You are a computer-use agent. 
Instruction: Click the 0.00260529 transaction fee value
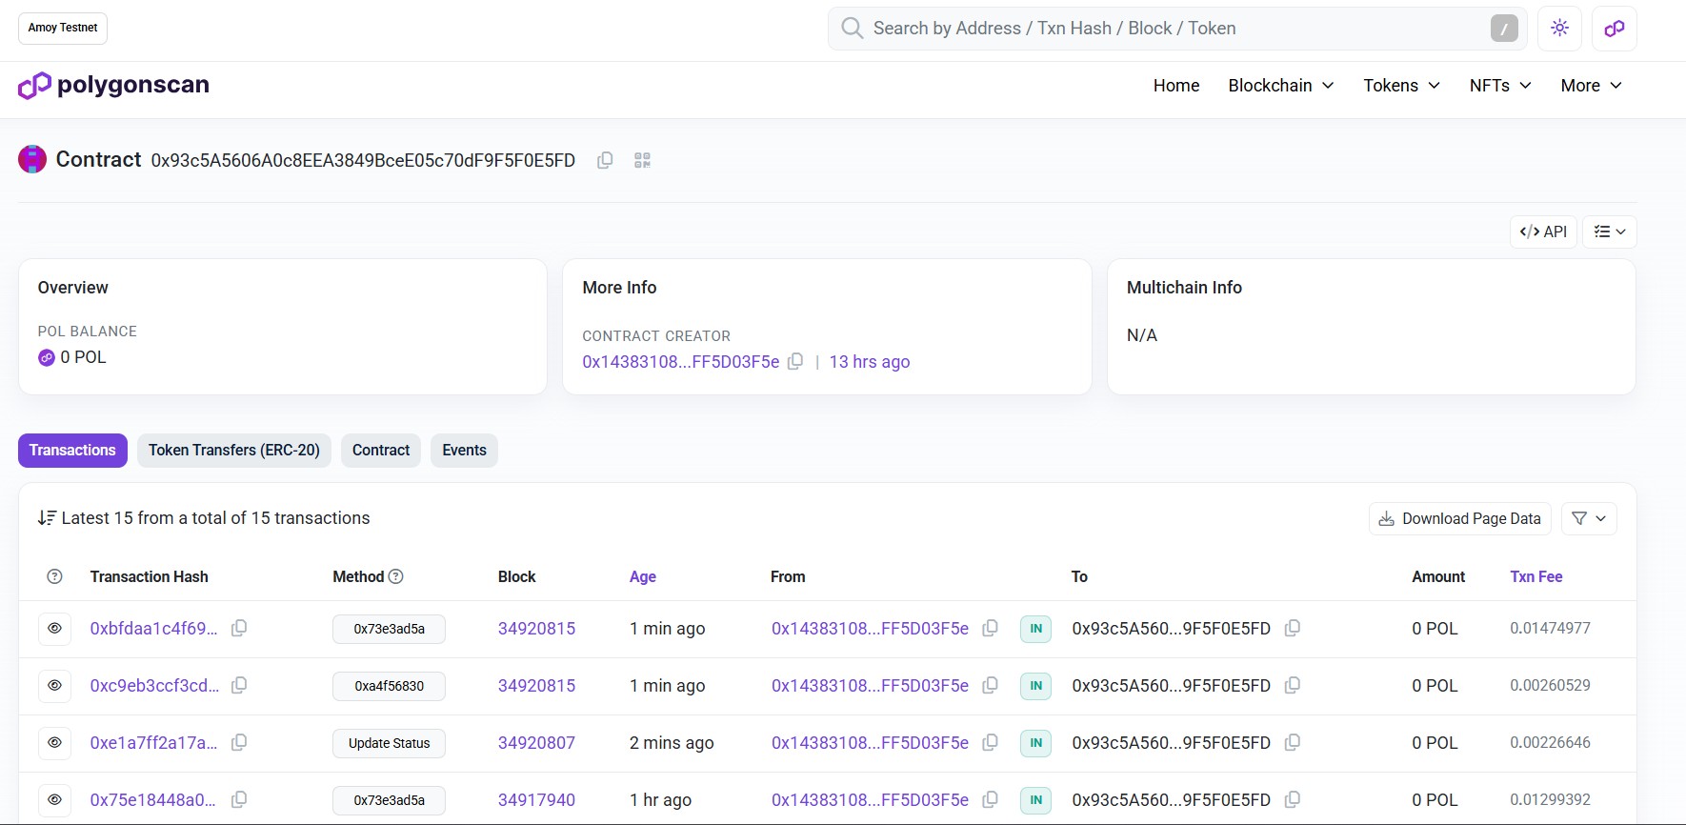coord(1550,686)
